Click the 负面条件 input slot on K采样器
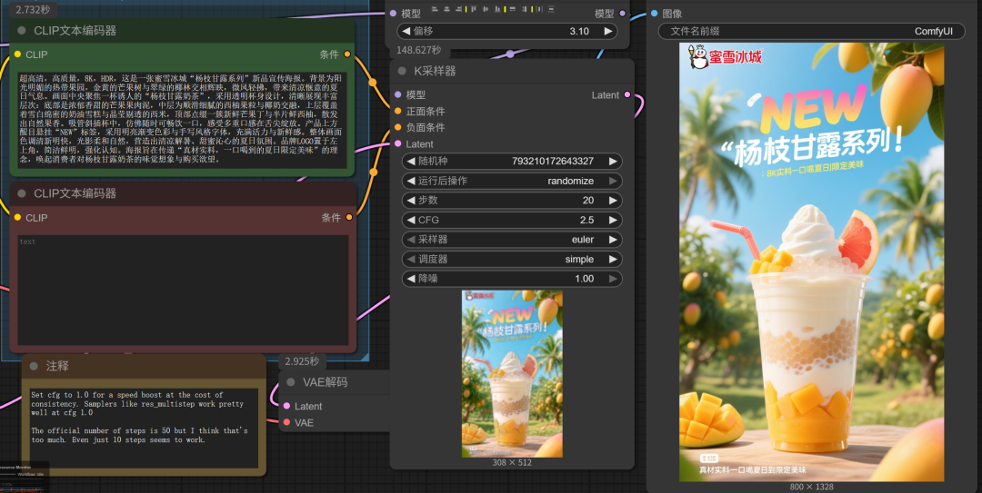Viewport: 982px width, 493px height. 397,127
